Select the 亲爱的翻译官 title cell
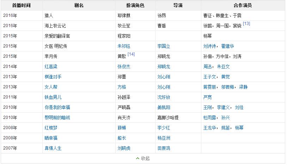The image size is (287, 165). click(79, 36)
